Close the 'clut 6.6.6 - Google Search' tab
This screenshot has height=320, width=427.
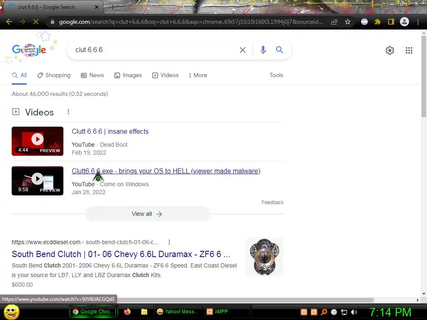(97, 7)
